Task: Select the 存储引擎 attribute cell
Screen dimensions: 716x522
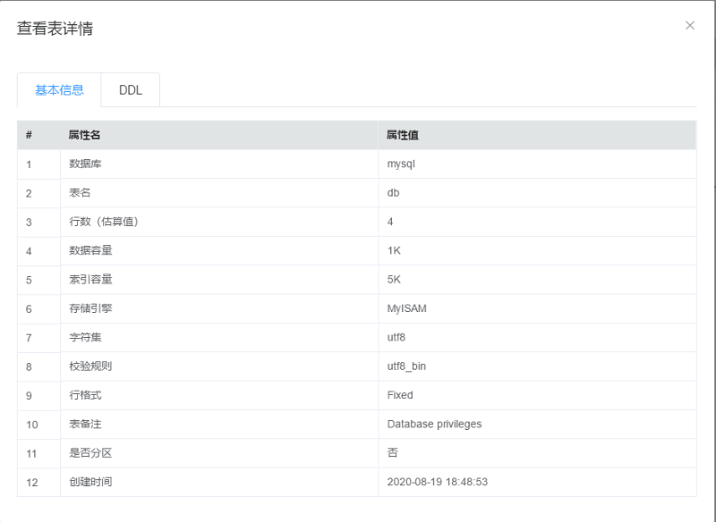Action: click(219, 308)
